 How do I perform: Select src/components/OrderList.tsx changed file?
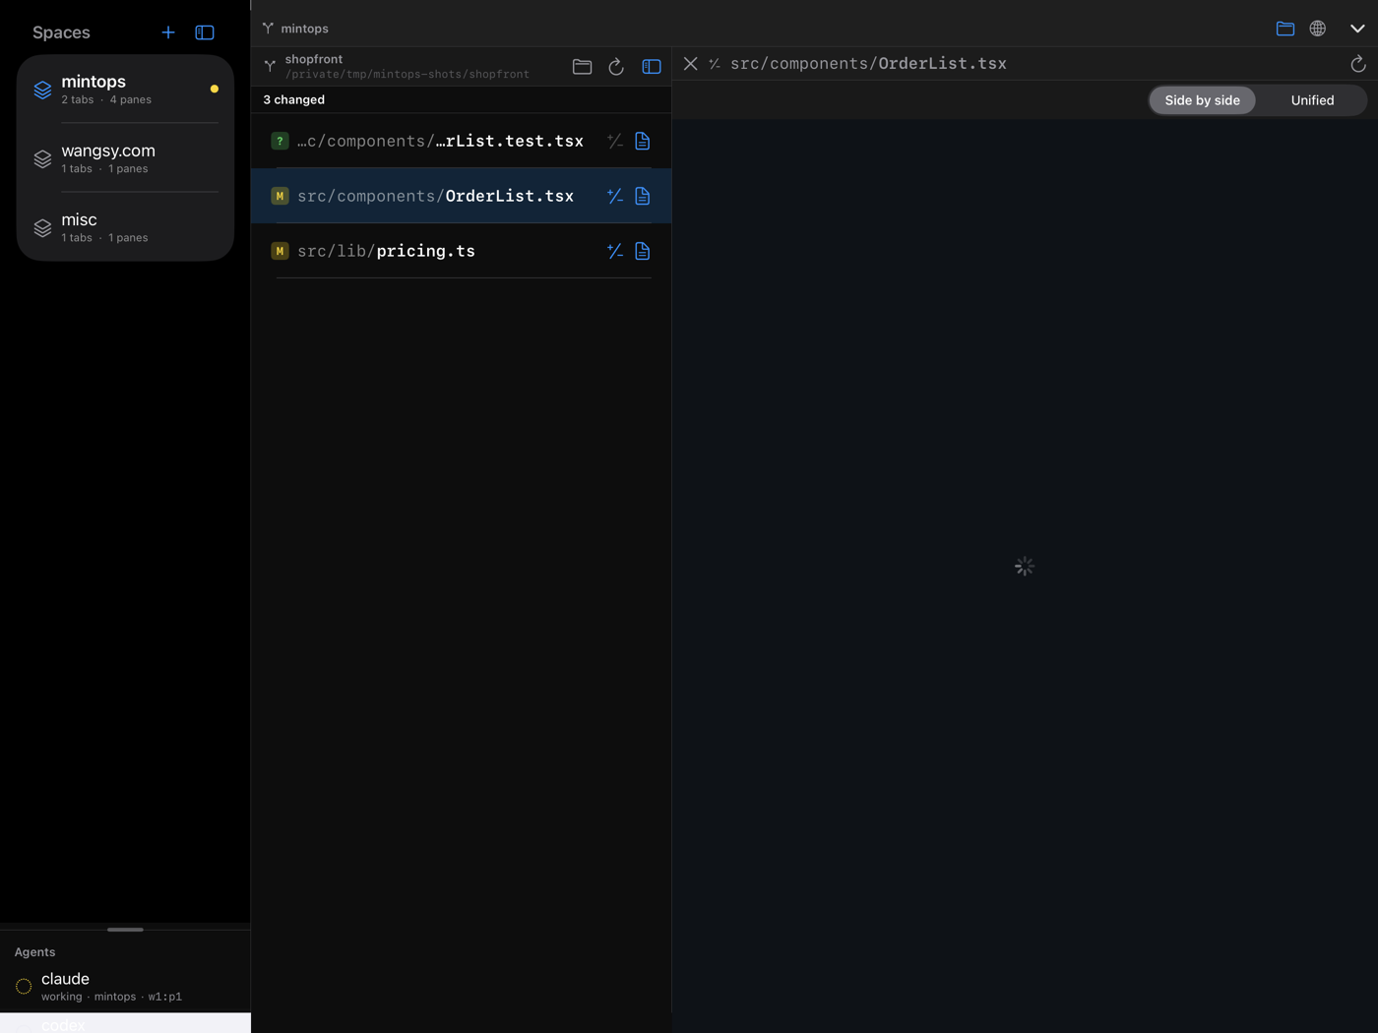click(x=461, y=196)
